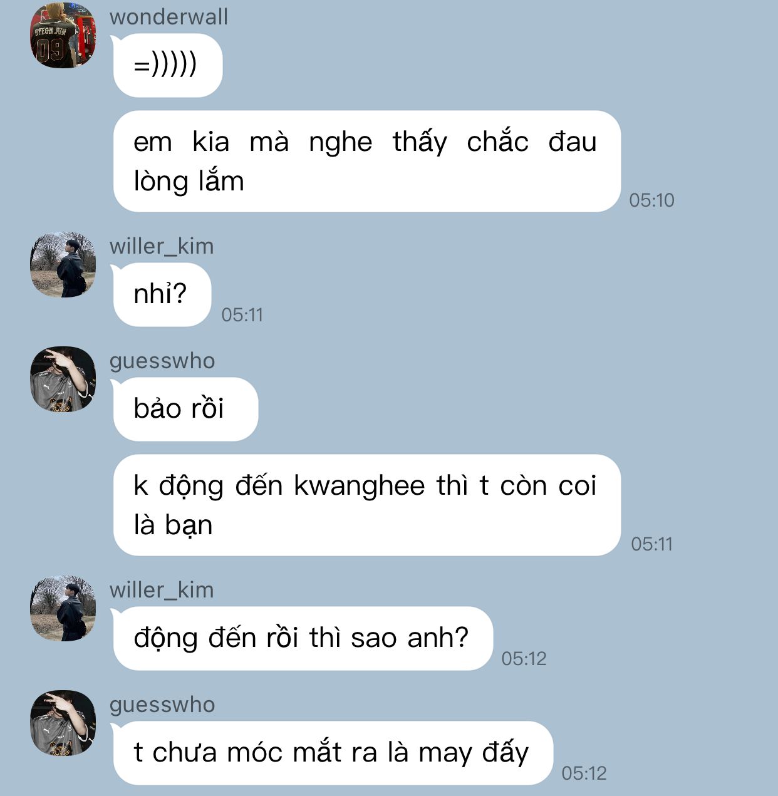Tap the first willer_kim avatar
The width and height of the screenshot is (778, 796).
pyautogui.click(x=63, y=264)
